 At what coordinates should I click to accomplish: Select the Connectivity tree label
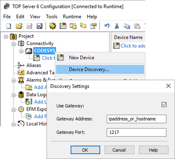tap(40, 43)
